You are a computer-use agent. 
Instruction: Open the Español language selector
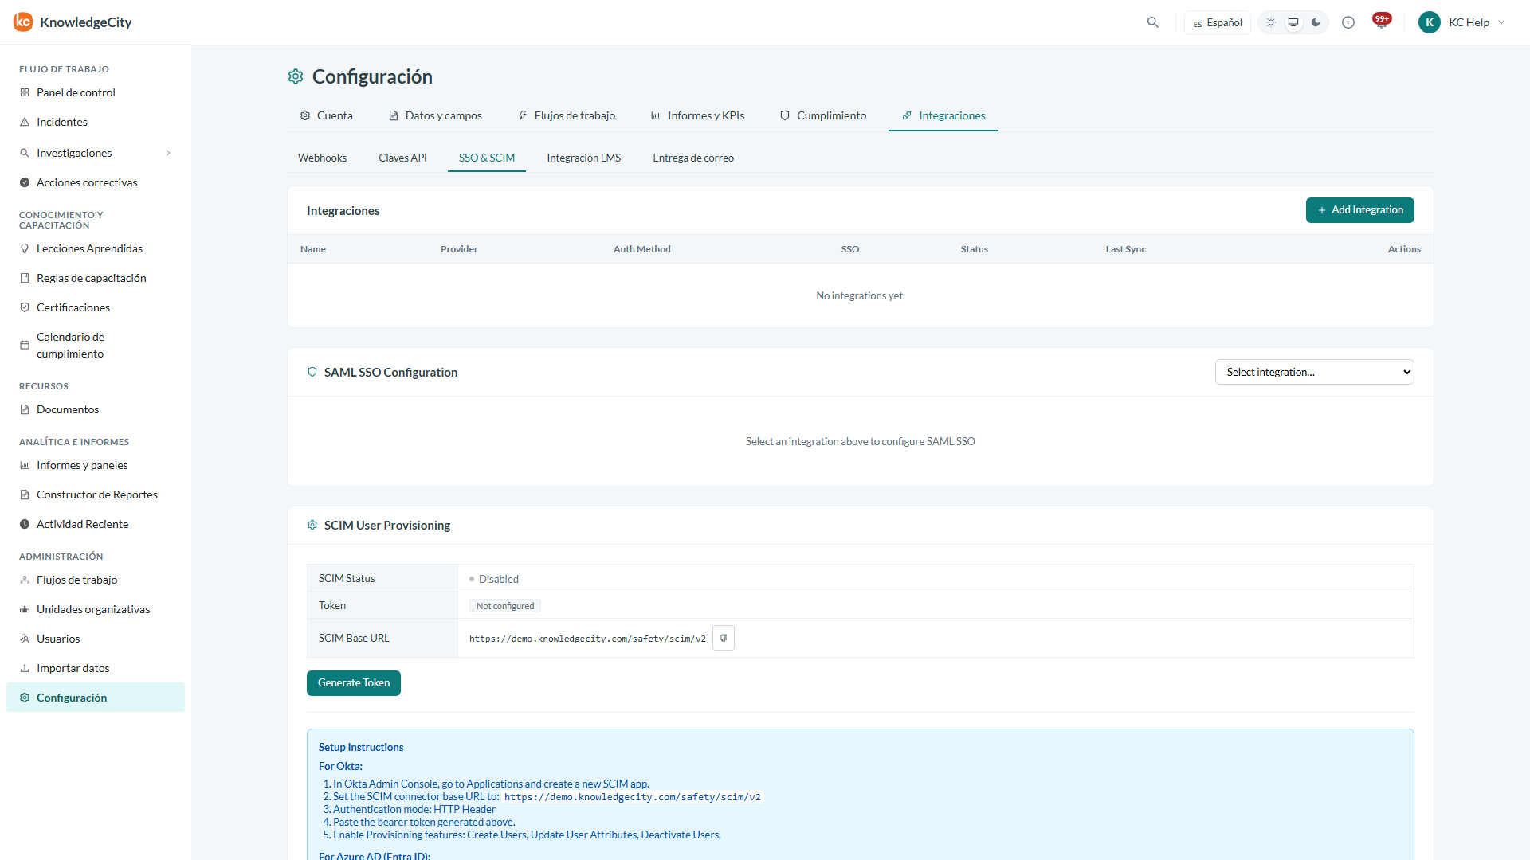pyautogui.click(x=1218, y=22)
